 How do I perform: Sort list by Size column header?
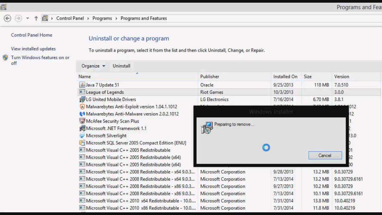coord(317,76)
